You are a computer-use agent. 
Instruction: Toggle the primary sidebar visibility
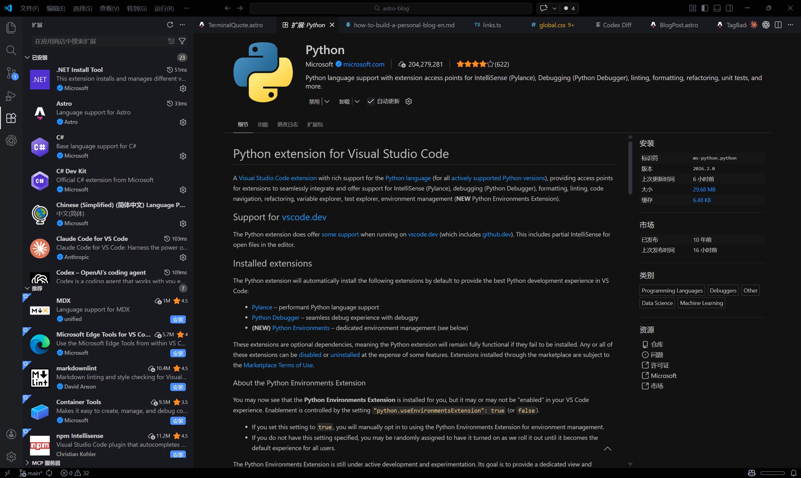pyautogui.click(x=705, y=8)
